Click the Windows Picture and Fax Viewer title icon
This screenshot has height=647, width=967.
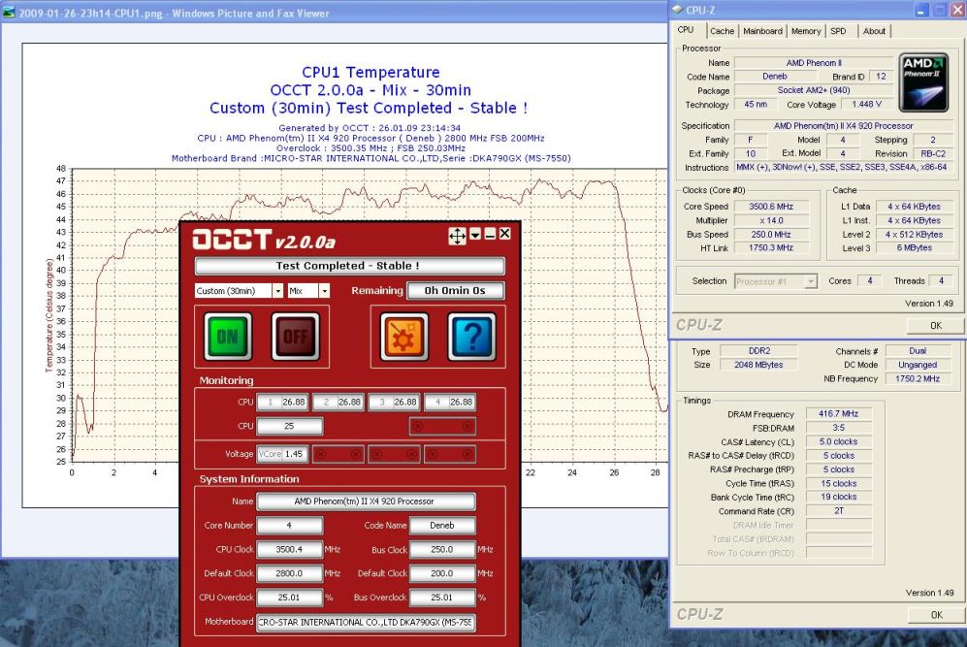[9, 13]
